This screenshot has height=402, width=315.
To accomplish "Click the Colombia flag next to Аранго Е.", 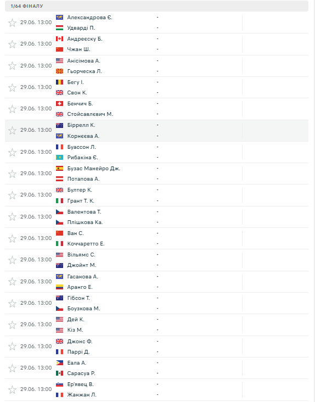I will [59, 287].
